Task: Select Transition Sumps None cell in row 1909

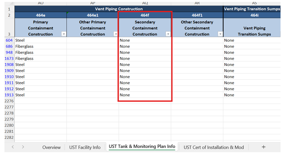Action: [x=252, y=71]
